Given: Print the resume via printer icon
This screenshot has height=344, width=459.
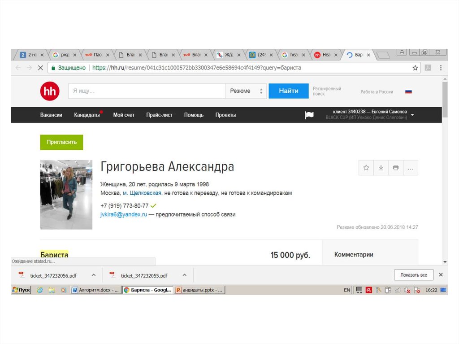Looking at the screenshot, I should click(x=395, y=168).
